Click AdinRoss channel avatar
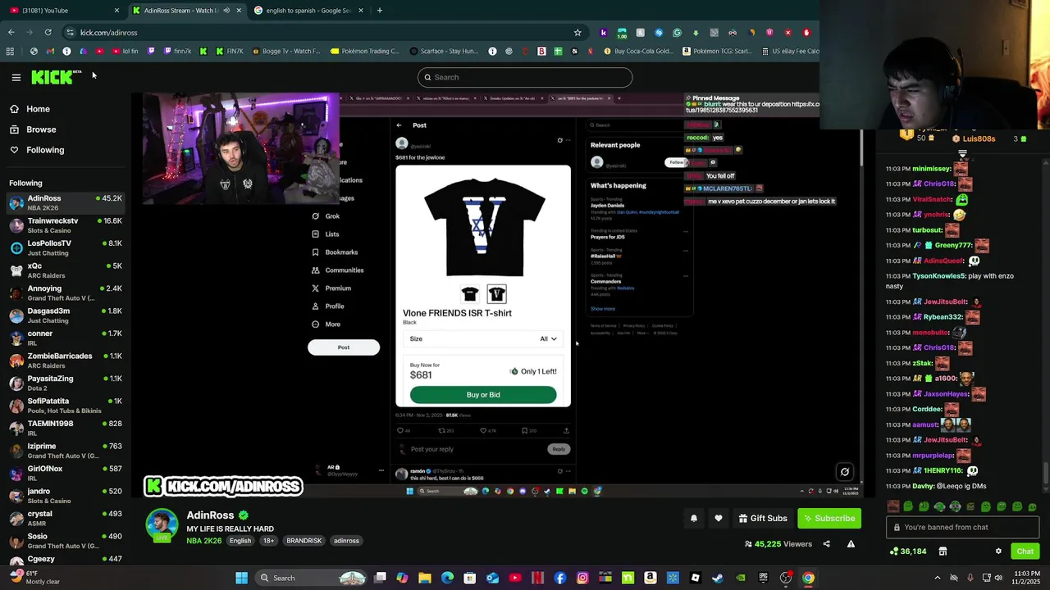 (162, 525)
